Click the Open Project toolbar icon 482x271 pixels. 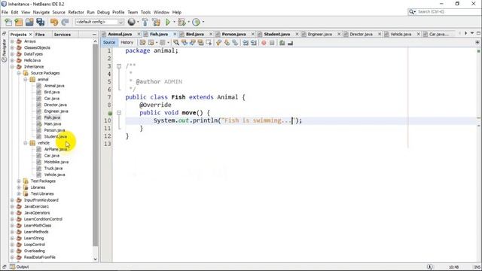coord(29,22)
